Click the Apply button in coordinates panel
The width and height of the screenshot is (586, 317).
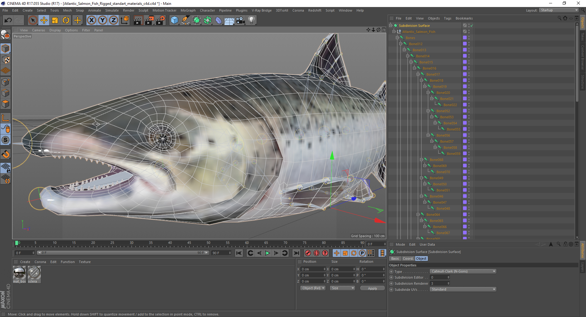[x=372, y=288]
